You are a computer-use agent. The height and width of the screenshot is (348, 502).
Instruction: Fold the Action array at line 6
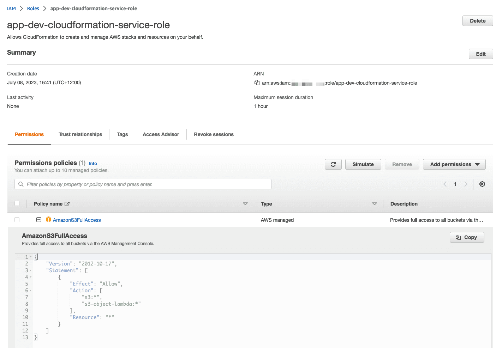(31, 291)
